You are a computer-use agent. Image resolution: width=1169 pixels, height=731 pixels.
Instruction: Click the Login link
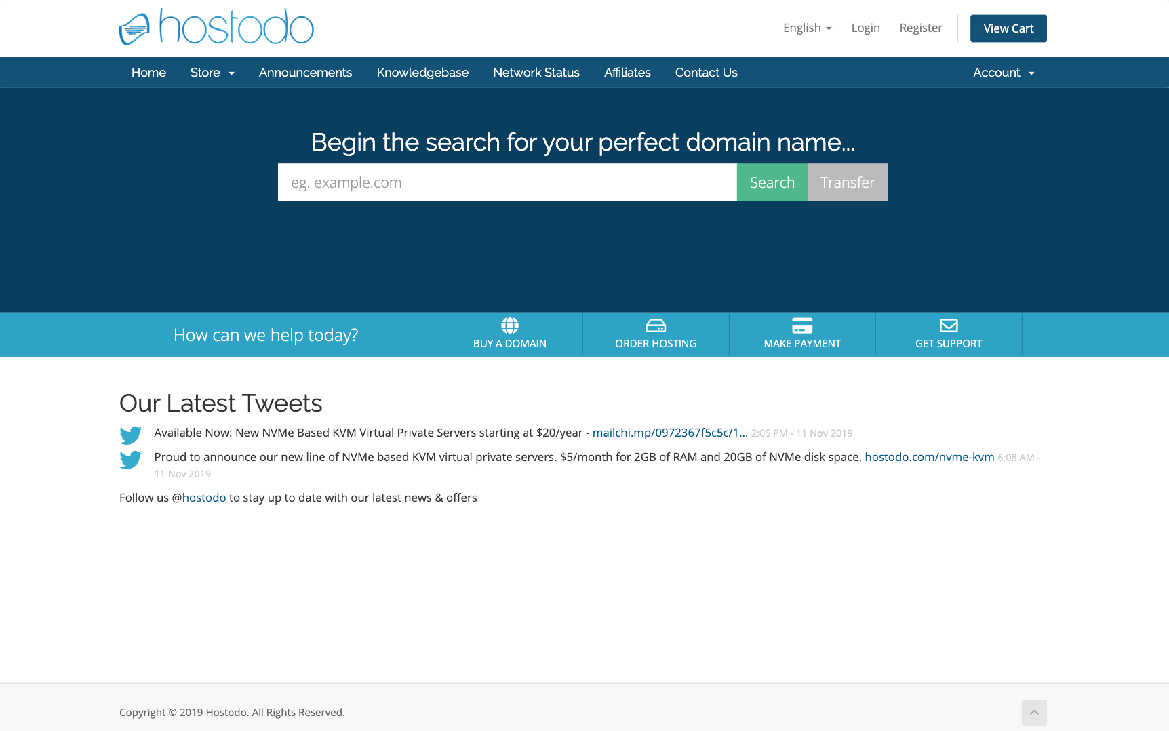[865, 28]
